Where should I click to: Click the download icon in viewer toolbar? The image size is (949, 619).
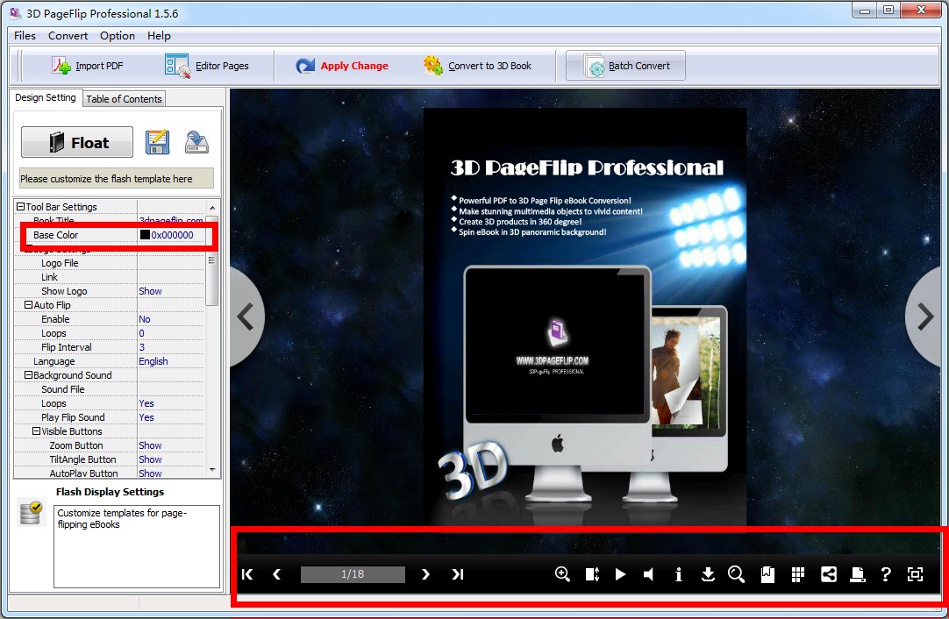pos(708,574)
